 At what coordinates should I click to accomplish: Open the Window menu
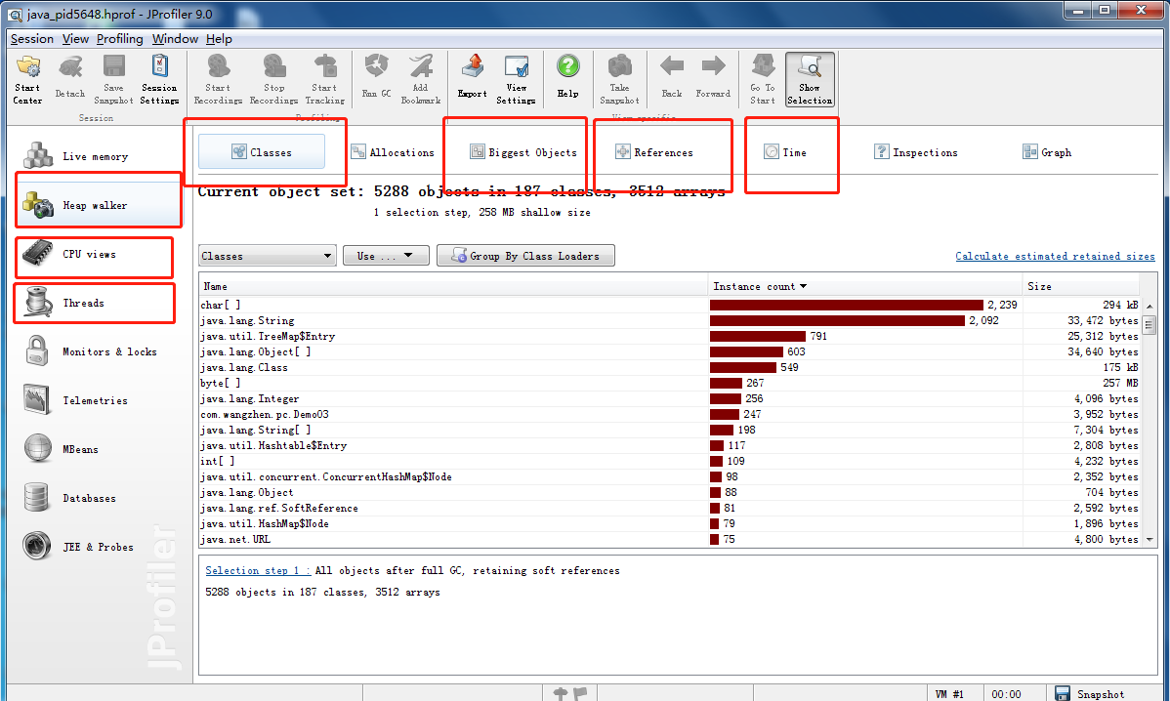pyautogui.click(x=175, y=39)
